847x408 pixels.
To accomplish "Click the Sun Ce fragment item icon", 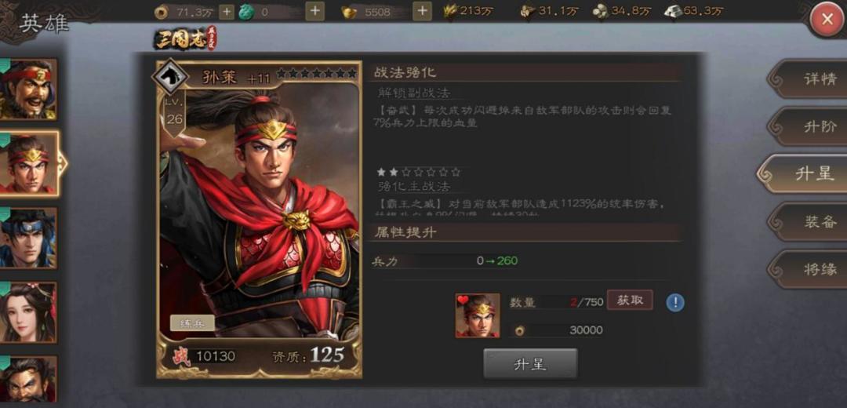I will 478,315.
